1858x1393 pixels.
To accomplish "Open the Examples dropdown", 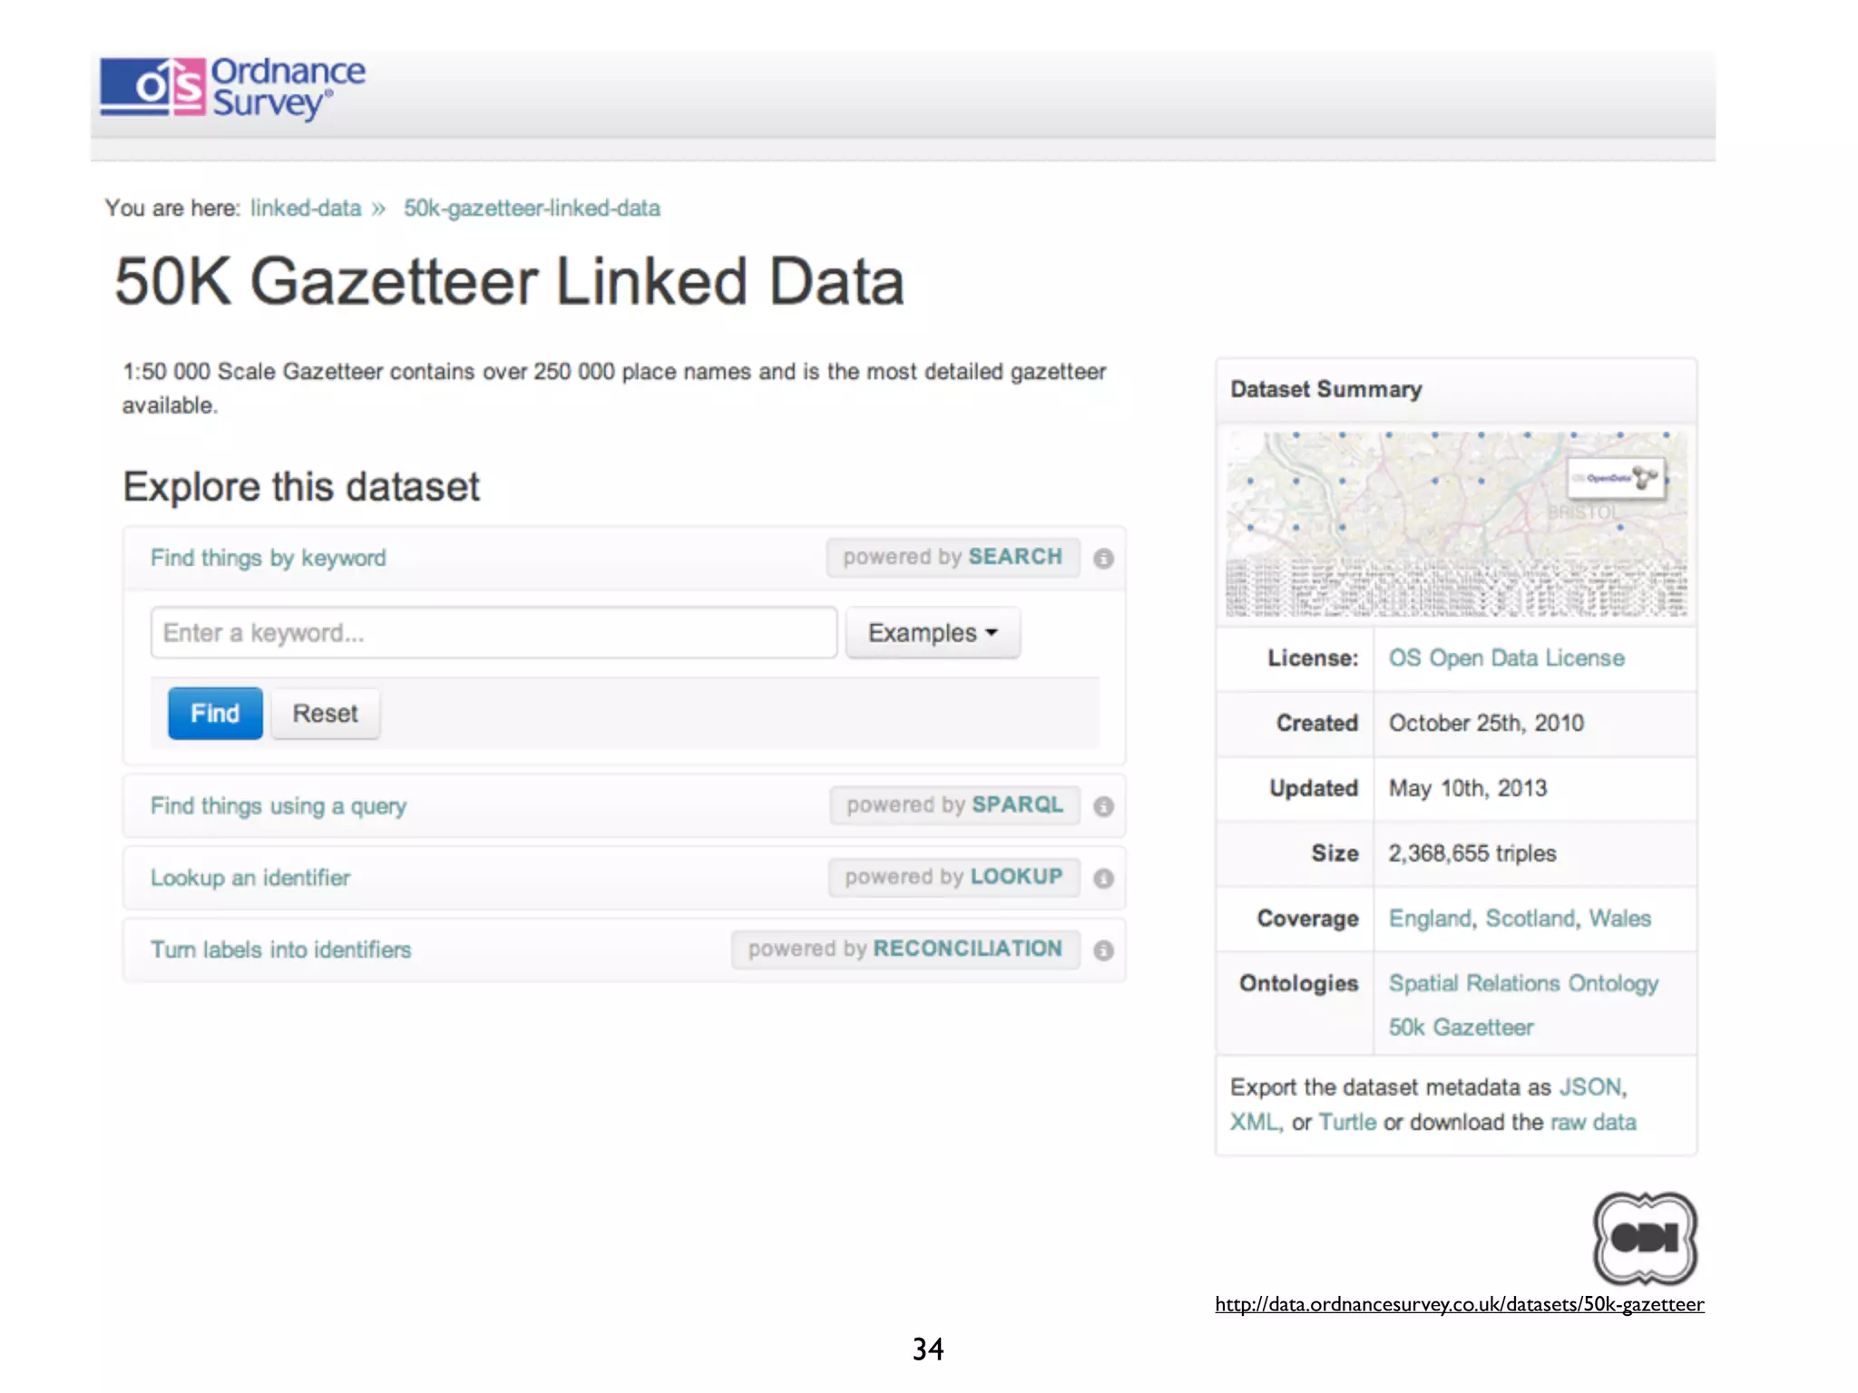I will pos(933,633).
